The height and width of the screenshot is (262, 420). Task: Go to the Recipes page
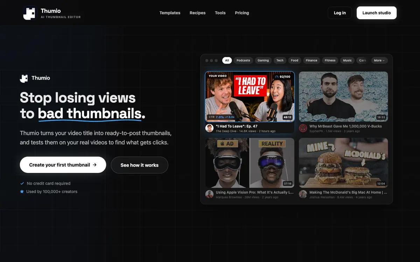tap(197, 13)
